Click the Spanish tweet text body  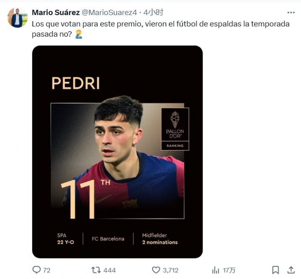coord(161,29)
